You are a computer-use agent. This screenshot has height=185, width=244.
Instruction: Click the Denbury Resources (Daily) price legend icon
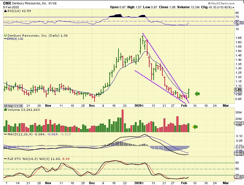click(6, 35)
